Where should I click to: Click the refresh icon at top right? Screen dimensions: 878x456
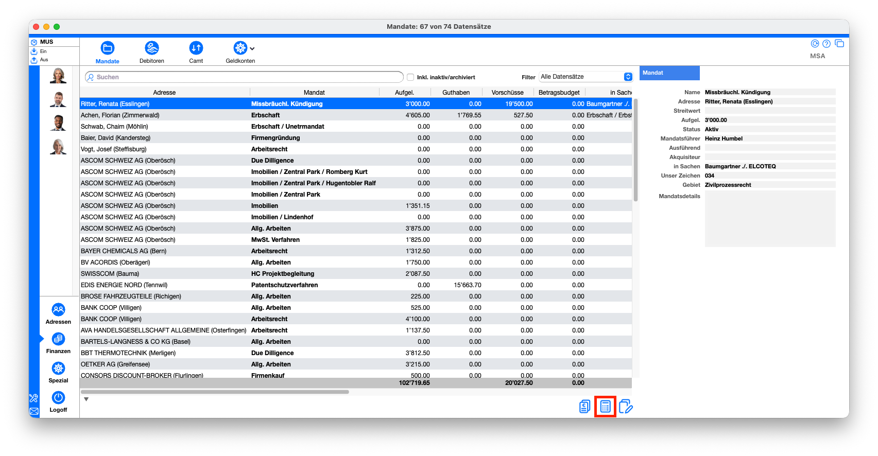(x=815, y=44)
